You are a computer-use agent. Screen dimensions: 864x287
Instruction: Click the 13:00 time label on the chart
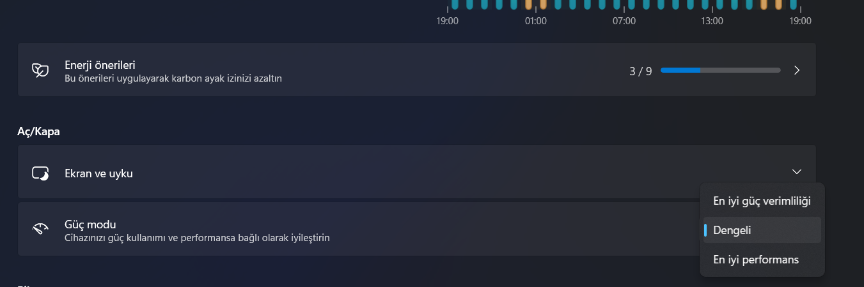click(x=712, y=21)
